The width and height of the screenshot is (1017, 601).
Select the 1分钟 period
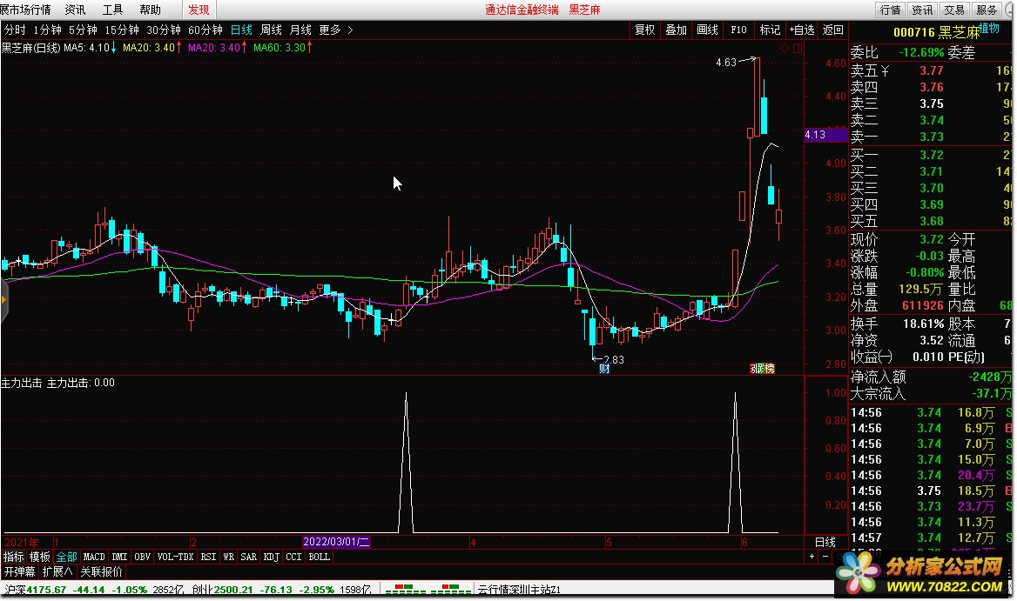click(47, 30)
